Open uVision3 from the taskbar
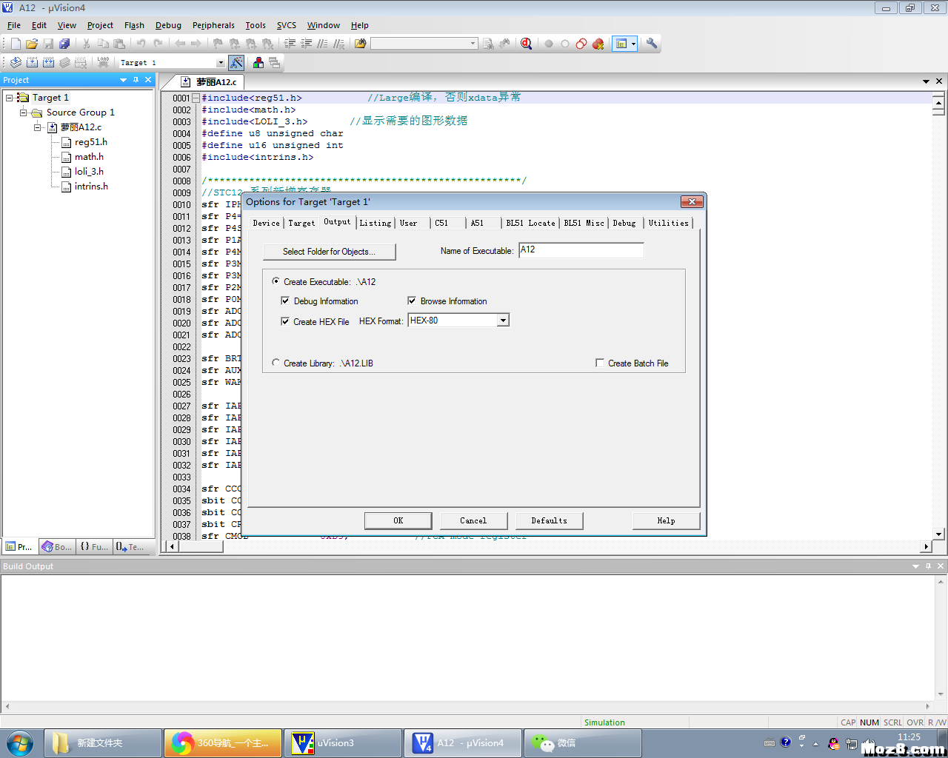 pos(343,743)
